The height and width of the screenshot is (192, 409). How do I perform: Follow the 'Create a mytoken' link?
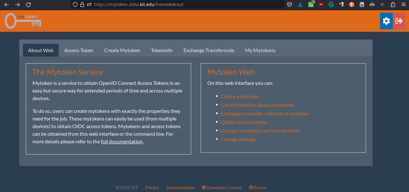pyautogui.click(x=240, y=96)
